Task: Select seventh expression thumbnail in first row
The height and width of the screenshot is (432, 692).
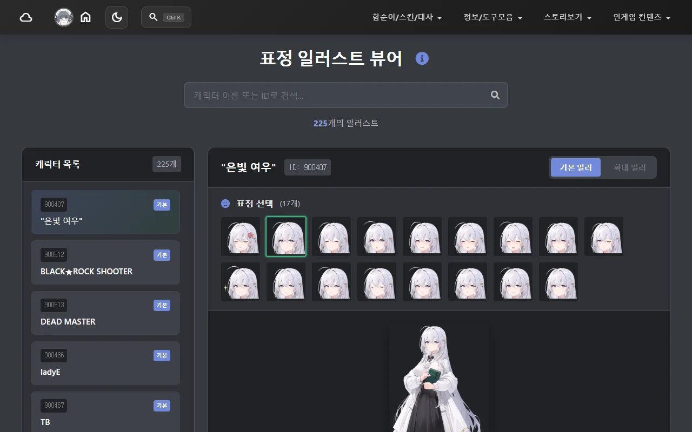Action: click(513, 237)
